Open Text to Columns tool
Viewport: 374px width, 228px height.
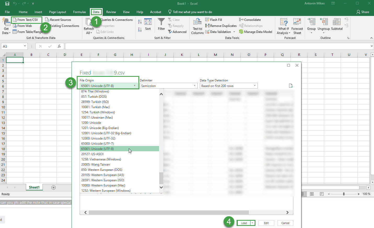tap(197, 25)
